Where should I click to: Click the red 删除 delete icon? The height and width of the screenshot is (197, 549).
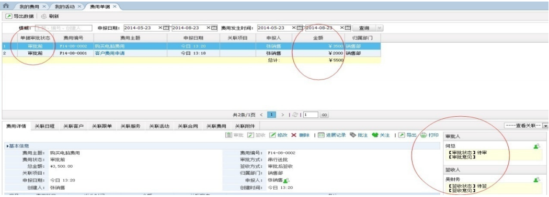[294, 135]
